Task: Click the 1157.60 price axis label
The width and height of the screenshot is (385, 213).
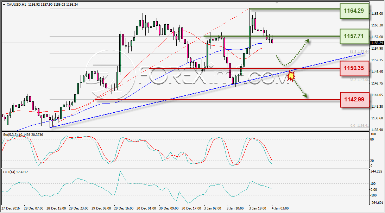Action: point(377,37)
